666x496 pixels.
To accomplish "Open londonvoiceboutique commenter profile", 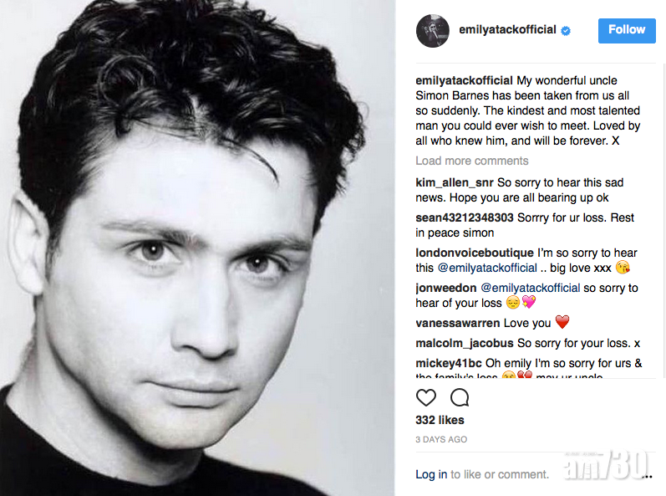I will tap(474, 253).
